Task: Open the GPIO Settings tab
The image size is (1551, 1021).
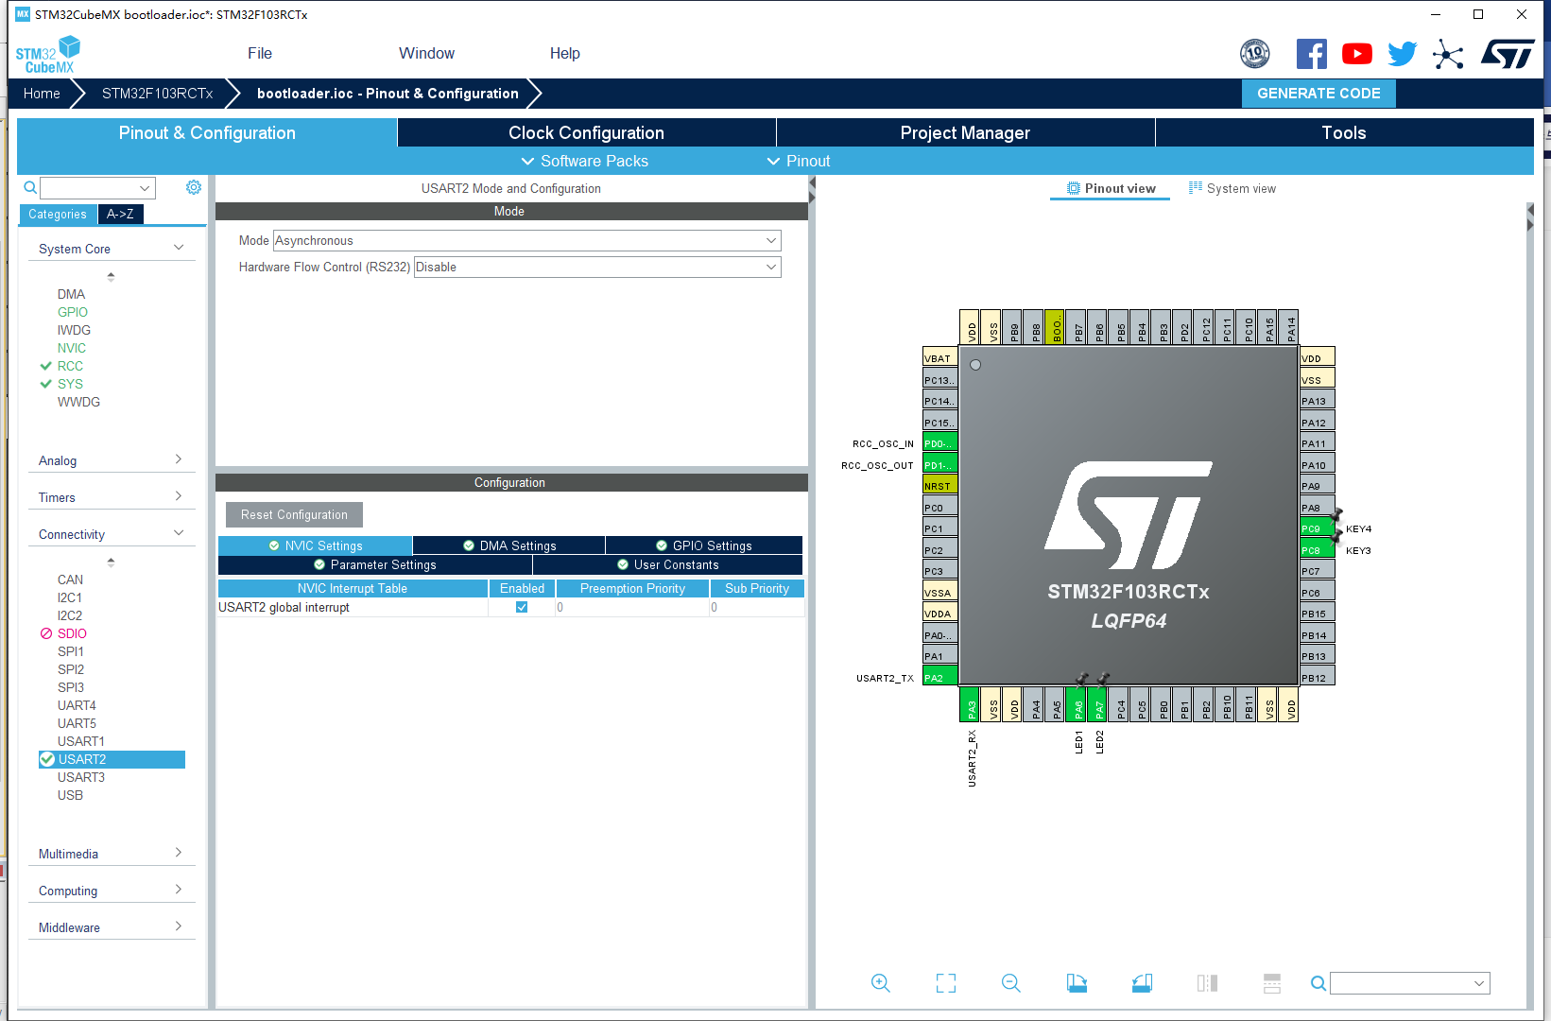Action: [x=704, y=545]
